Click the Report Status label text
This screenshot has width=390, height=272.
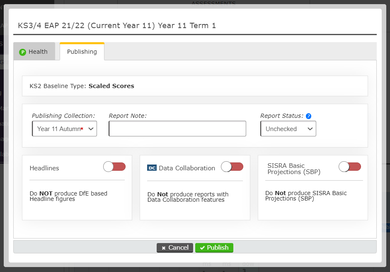282,116
